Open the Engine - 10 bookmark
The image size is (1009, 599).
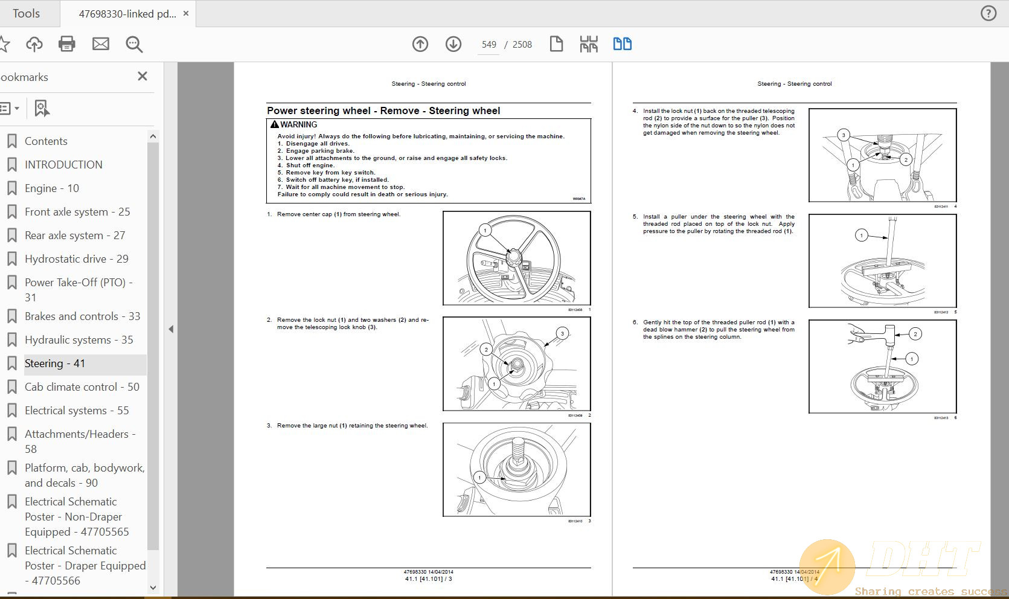coord(52,188)
